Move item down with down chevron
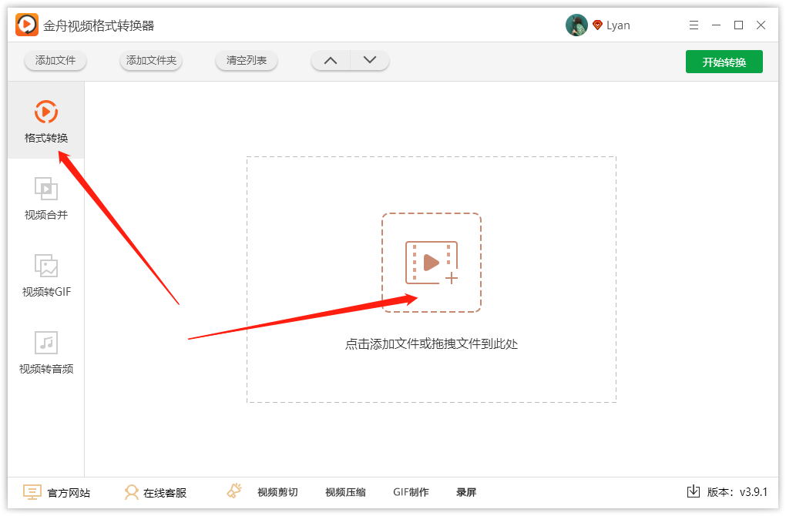This screenshot has width=786, height=516. click(x=369, y=60)
